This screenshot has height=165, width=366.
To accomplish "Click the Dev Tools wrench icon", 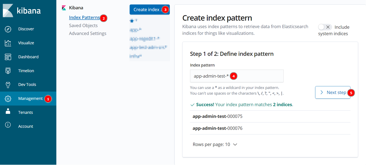I will [x=8, y=84].
